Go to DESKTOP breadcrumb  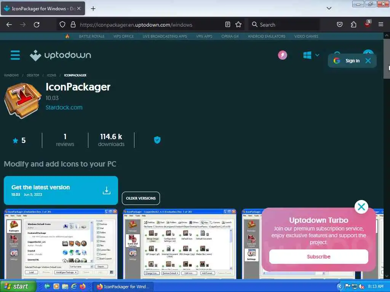point(33,75)
